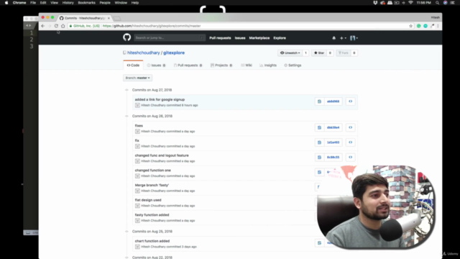The height and width of the screenshot is (259, 460).
Task: Star the gitexplore repository
Action: pyautogui.click(x=319, y=53)
